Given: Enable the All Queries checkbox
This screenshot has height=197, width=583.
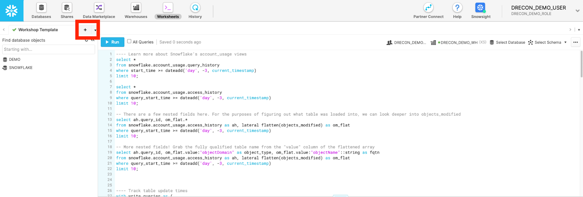Looking at the screenshot, I should pos(129,42).
